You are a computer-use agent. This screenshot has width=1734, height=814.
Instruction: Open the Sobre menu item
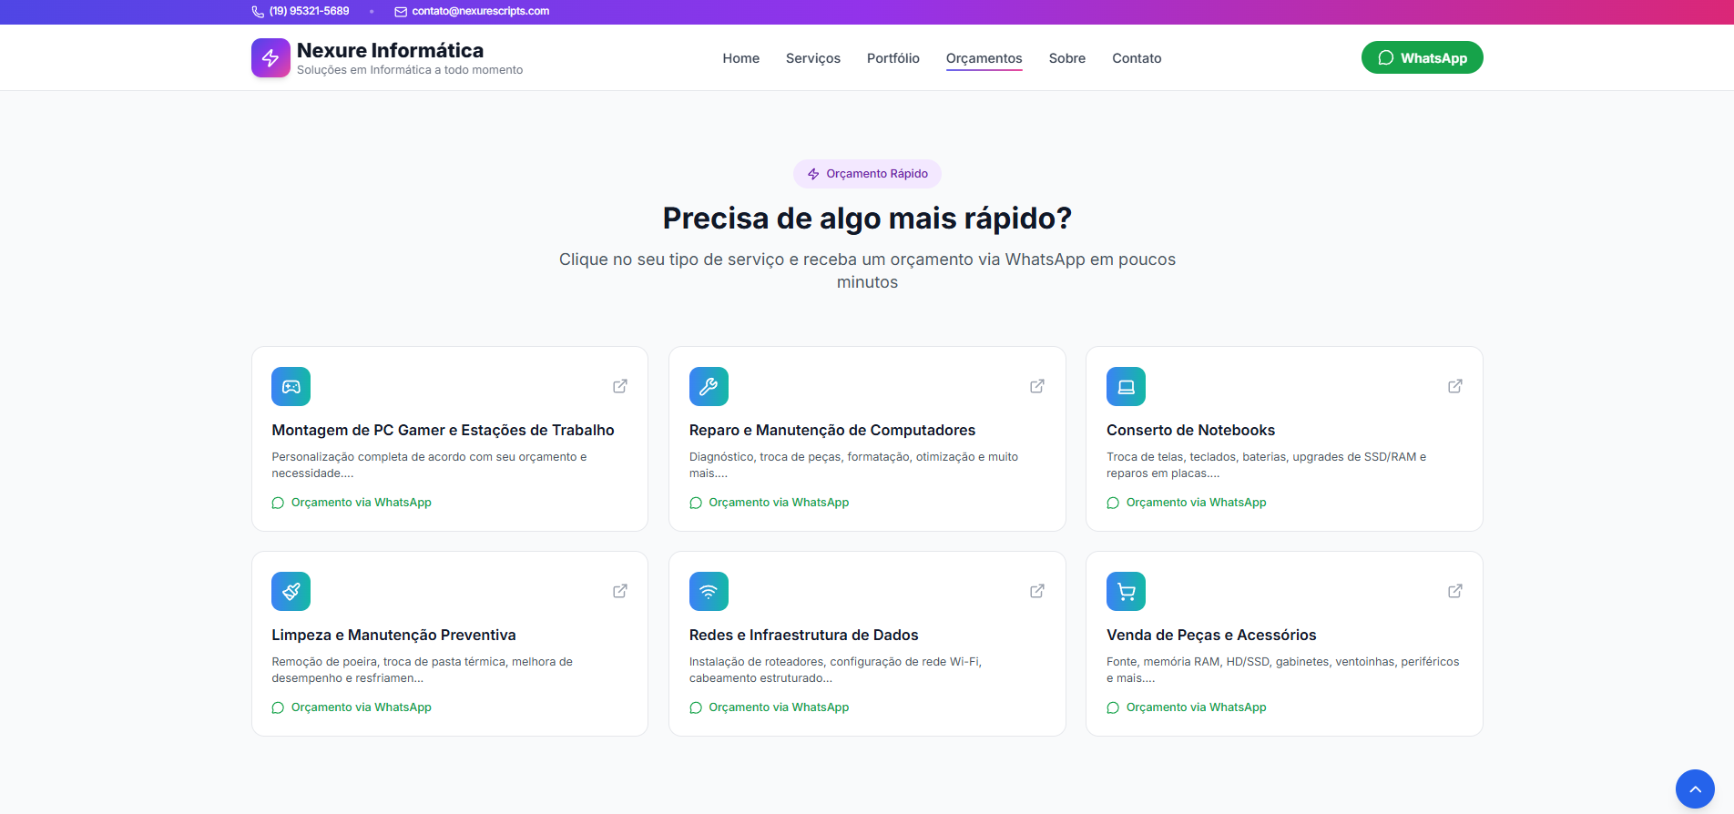pos(1067,58)
